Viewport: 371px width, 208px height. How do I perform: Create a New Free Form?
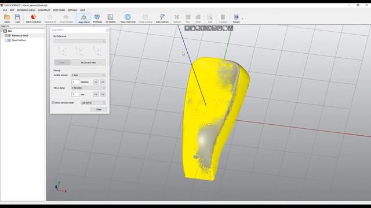pyautogui.click(x=128, y=18)
